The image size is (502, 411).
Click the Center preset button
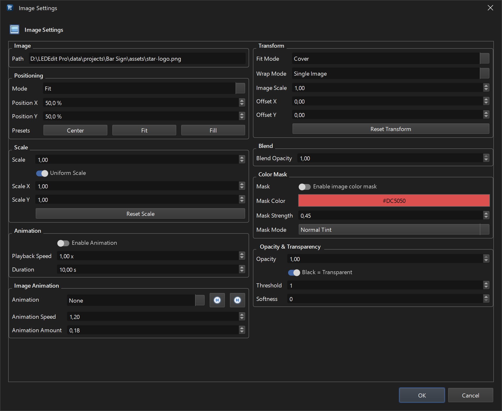coord(75,130)
